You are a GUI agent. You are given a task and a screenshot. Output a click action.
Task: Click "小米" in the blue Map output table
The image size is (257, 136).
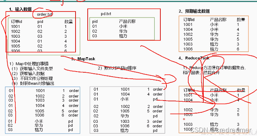pos(39,121)
